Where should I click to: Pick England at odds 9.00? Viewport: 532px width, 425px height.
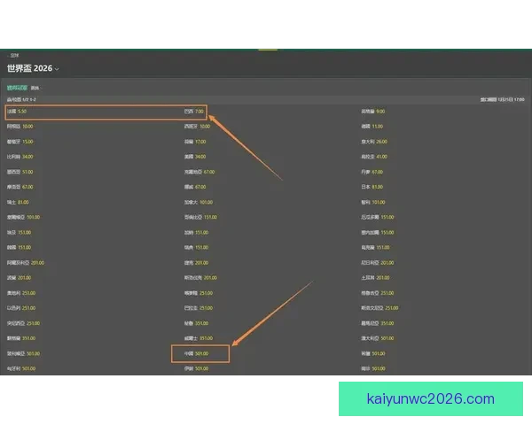coord(379,112)
